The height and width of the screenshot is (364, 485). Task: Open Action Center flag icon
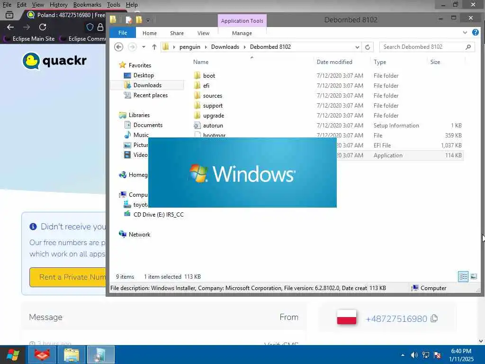click(x=437, y=355)
